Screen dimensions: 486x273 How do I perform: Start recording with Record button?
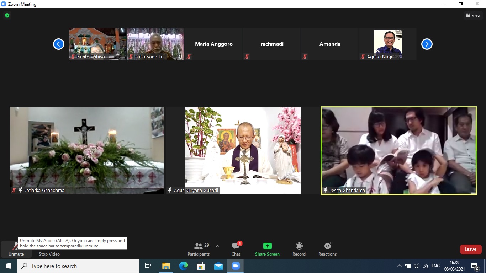(299, 250)
